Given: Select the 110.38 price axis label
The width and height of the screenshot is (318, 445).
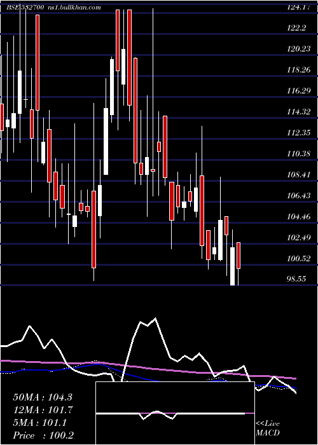Looking at the screenshot, I should pyautogui.click(x=299, y=154).
